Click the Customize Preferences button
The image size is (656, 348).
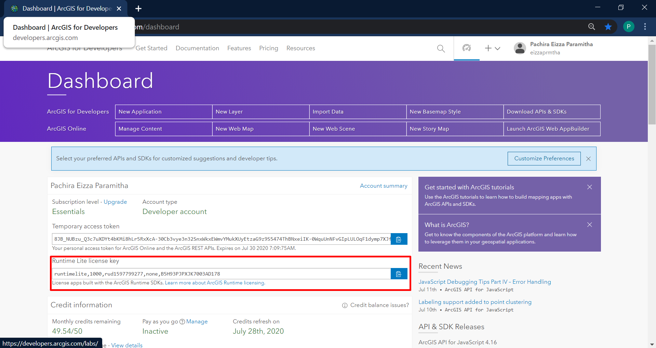[544, 159]
